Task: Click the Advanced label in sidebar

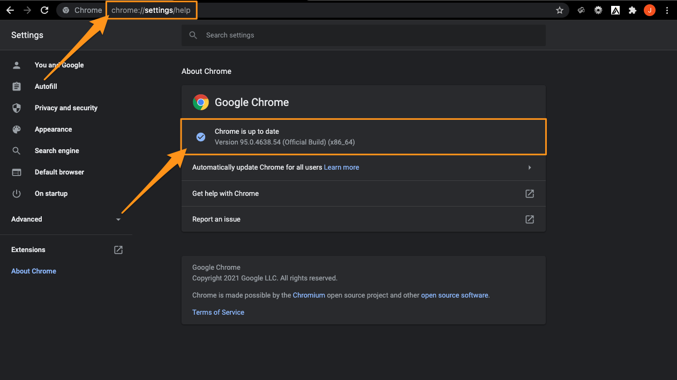Action: (26, 219)
